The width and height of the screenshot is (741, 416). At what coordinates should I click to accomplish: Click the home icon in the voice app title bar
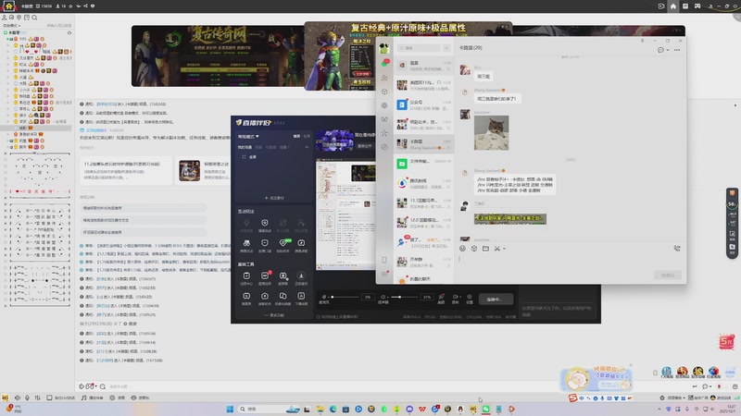click(x=673, y=6)
